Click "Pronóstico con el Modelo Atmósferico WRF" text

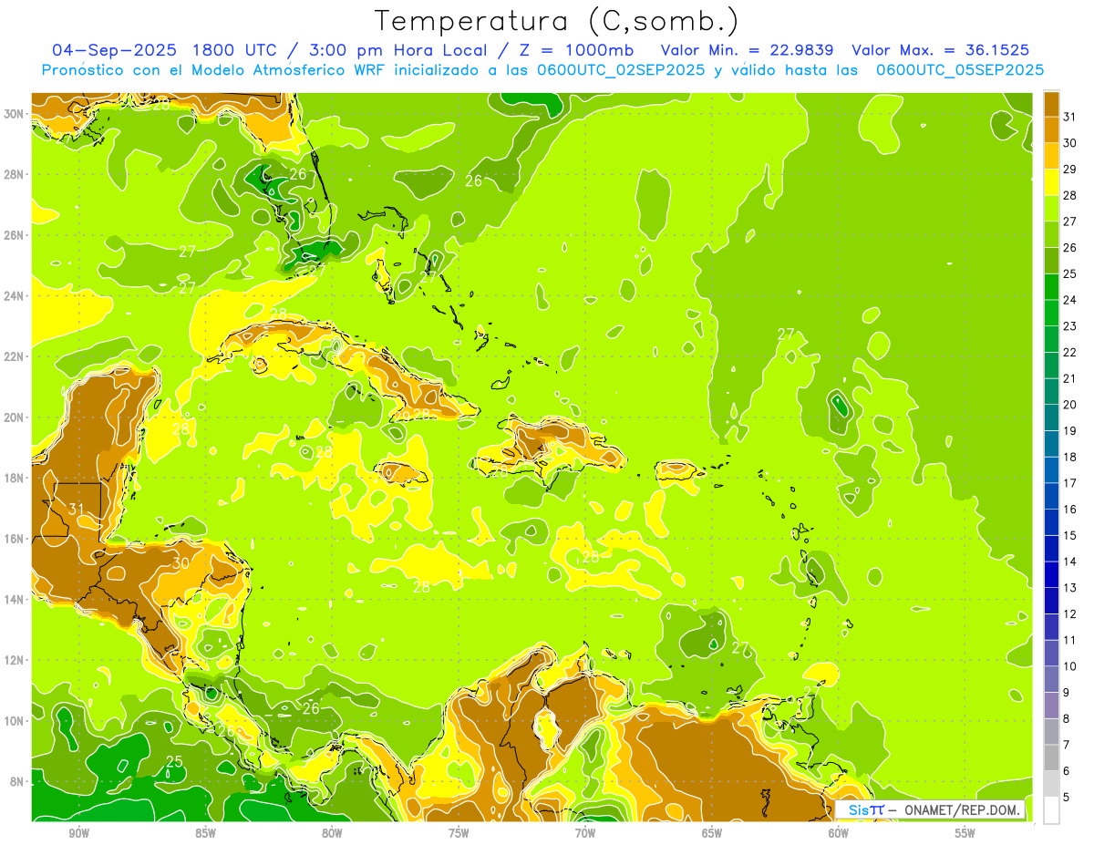point(216,69)
